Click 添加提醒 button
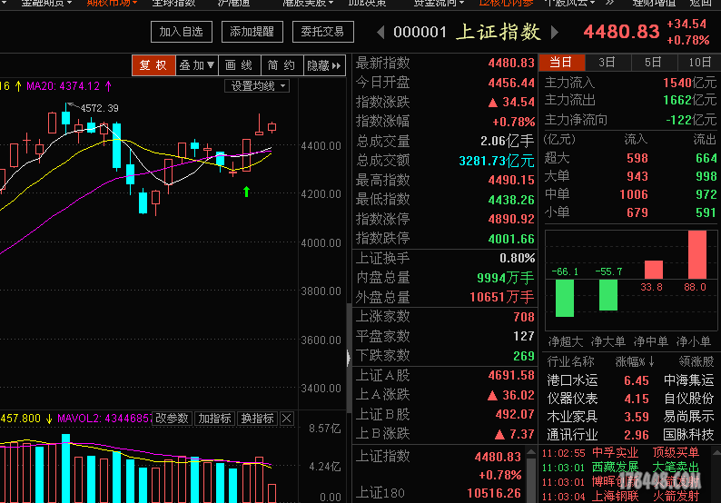This screenshot has height=503, width=721. [252, 32]
